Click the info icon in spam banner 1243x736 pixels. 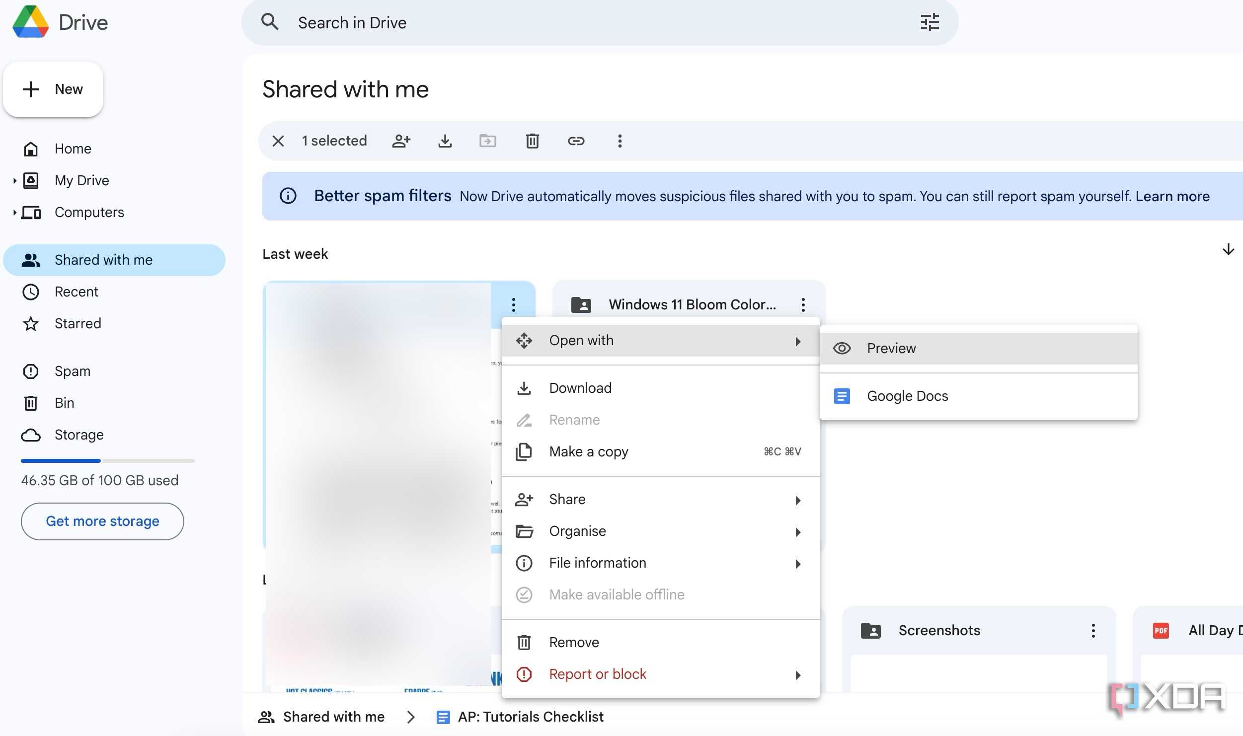[288, 196]
